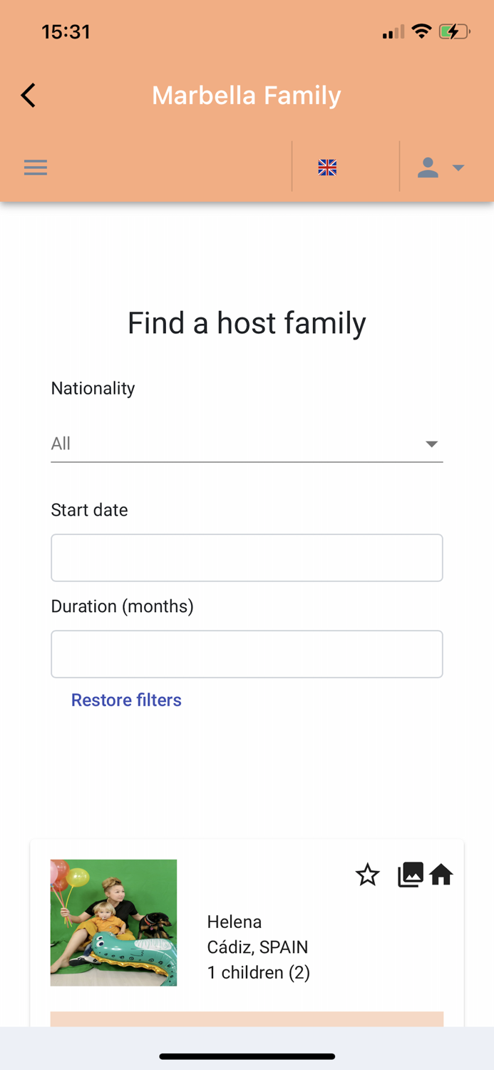
Task: Expand the account menu caret
Action: (x=458, y=168)
